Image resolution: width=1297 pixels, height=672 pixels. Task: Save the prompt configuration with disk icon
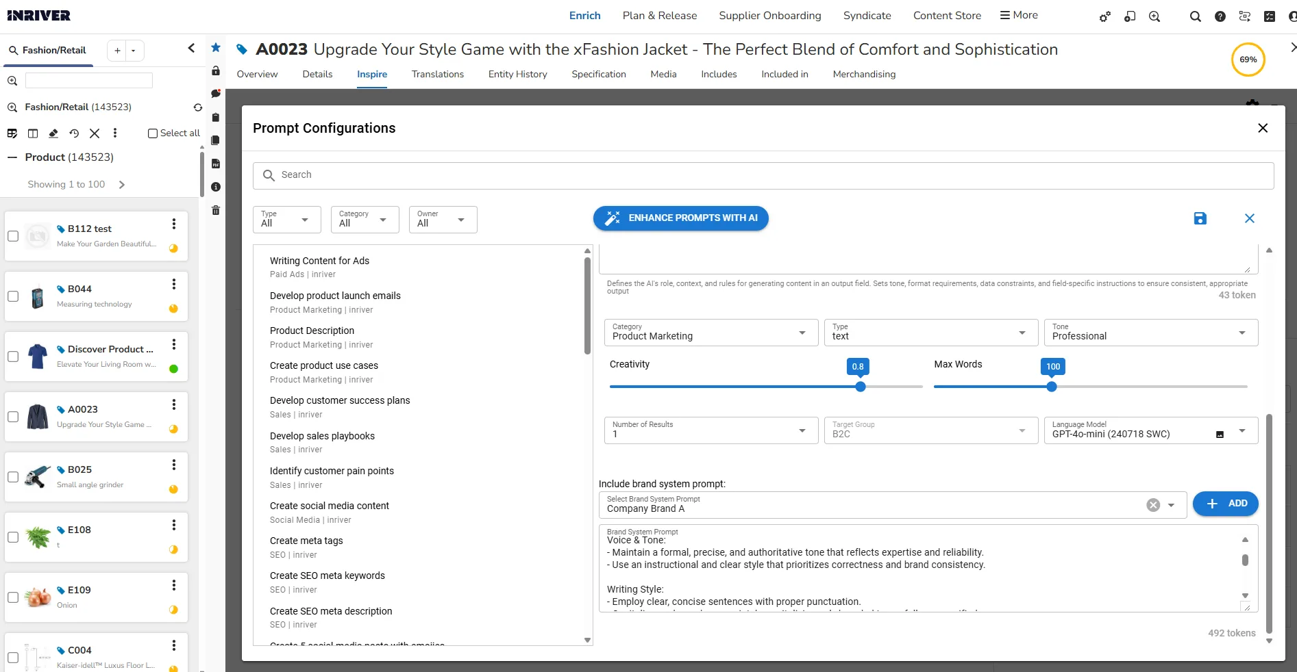(x=1200, y=219)
